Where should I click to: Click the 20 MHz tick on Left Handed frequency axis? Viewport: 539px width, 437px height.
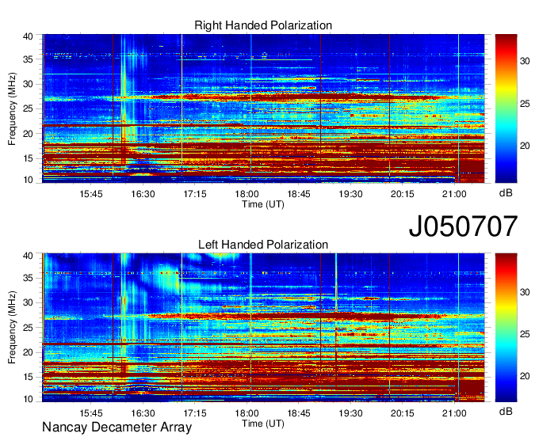29,352
